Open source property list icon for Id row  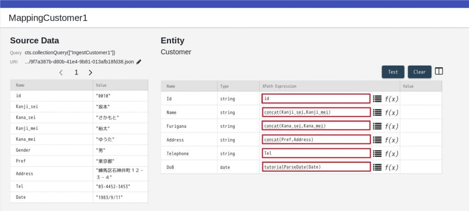click(x=377, y=99)
